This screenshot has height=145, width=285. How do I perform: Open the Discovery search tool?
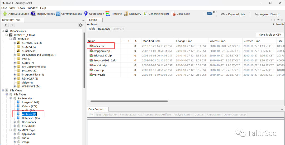coord(132,14)
